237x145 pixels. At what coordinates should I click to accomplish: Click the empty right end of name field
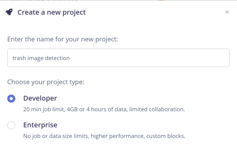(x=190, y=58)
